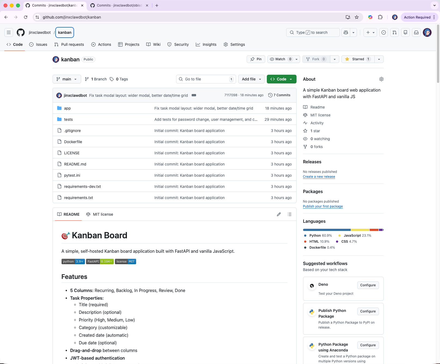
Task: Click the Create a new release link
Action: (x=319, y=177)
